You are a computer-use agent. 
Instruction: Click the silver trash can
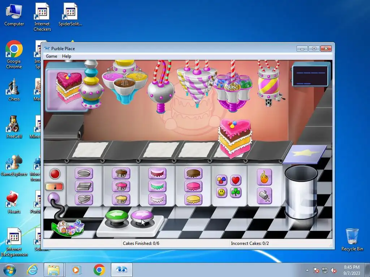pos(301,192)
